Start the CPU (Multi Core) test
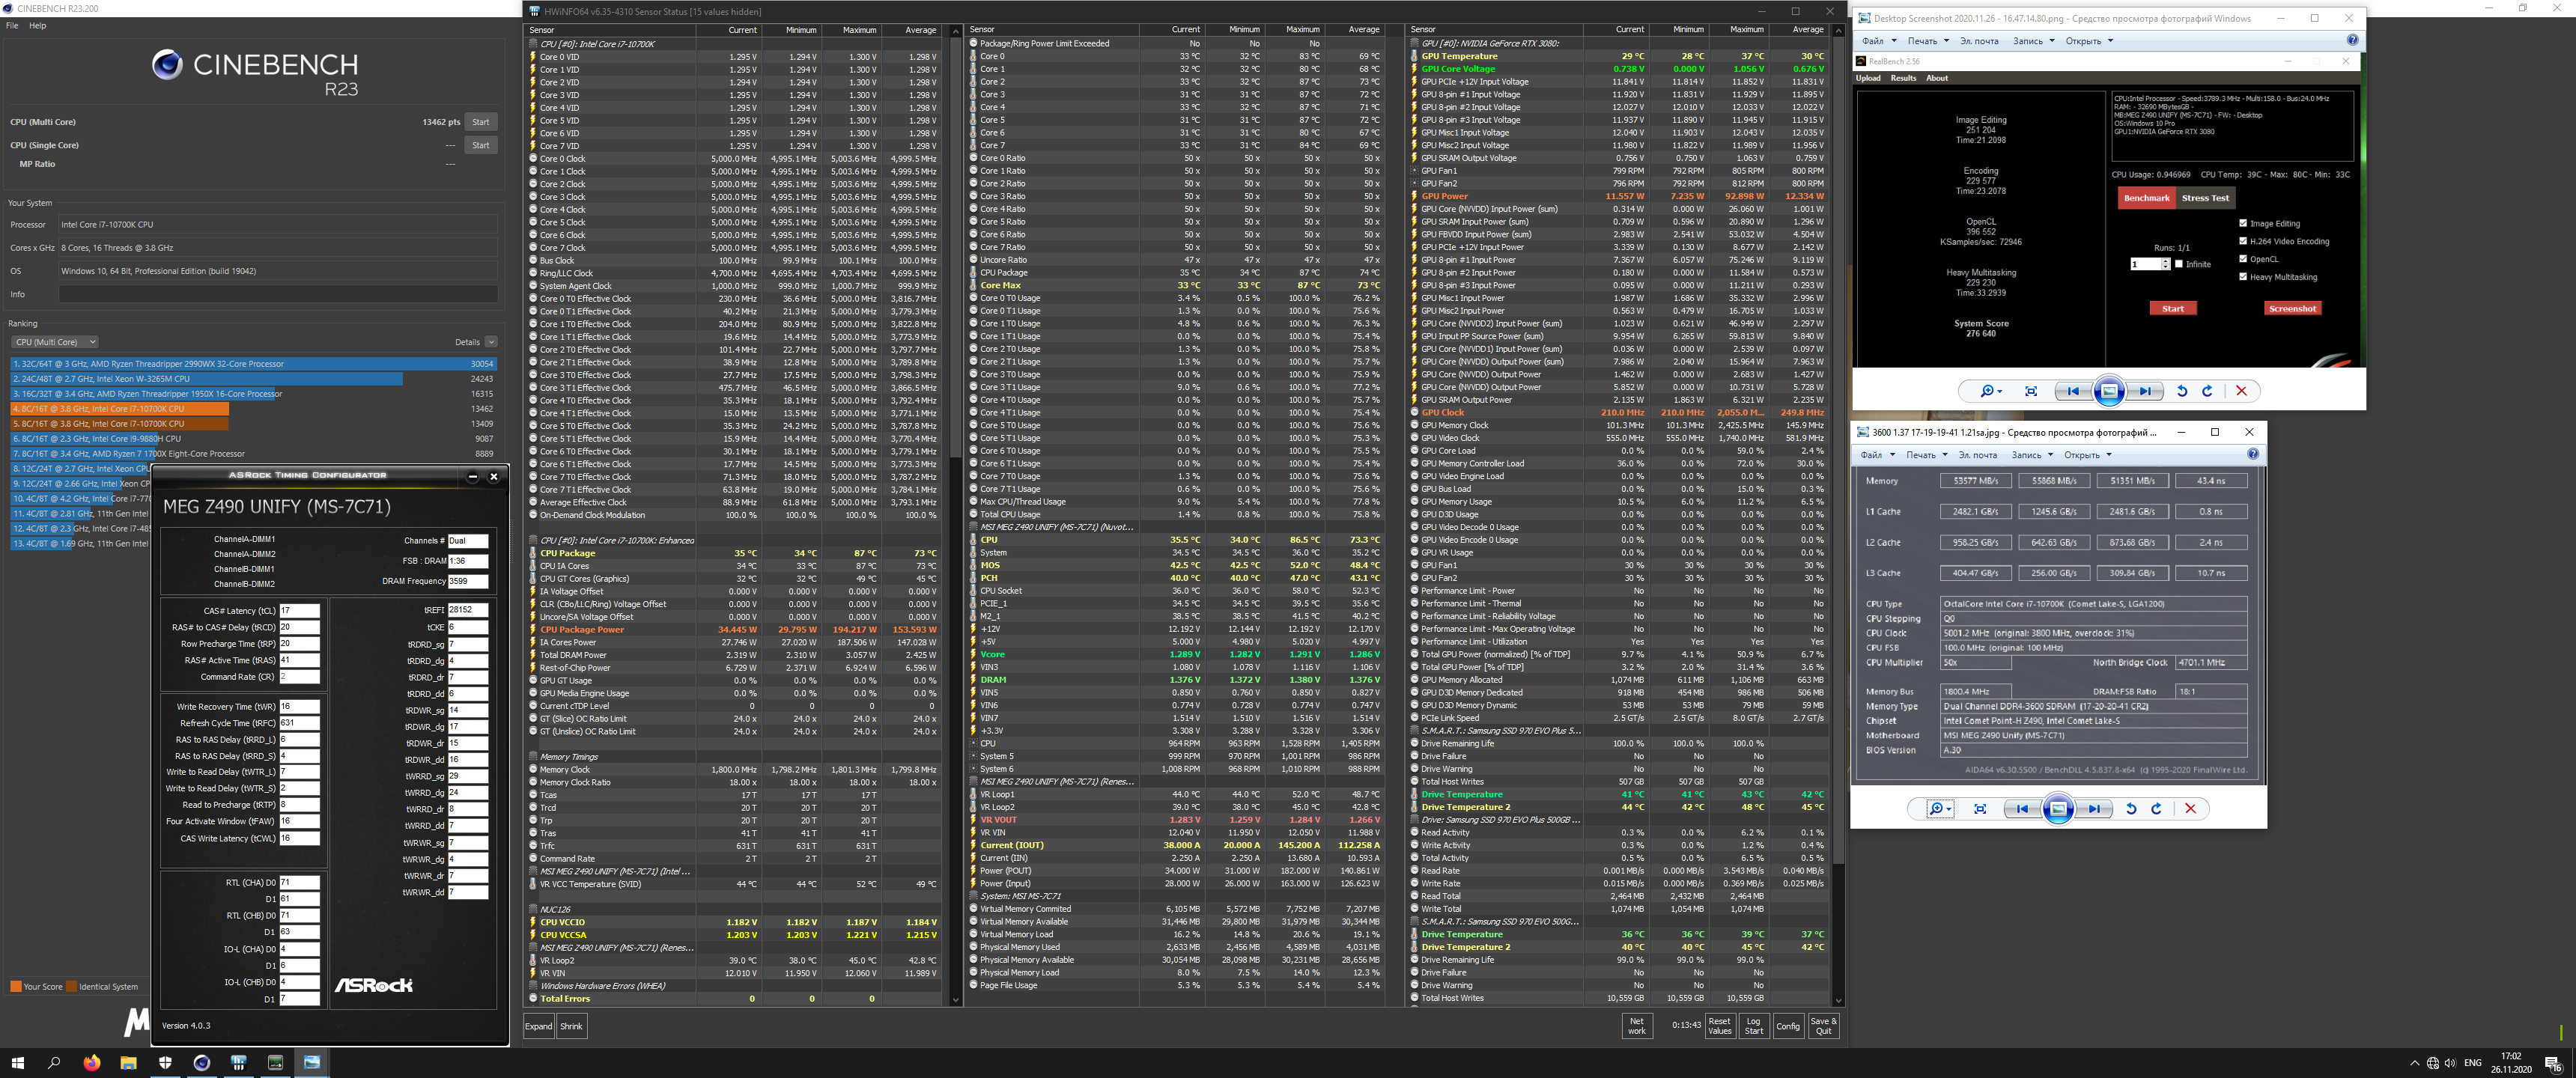The width and height of the screenshot is (2576, 1078). tap(481, 122)
